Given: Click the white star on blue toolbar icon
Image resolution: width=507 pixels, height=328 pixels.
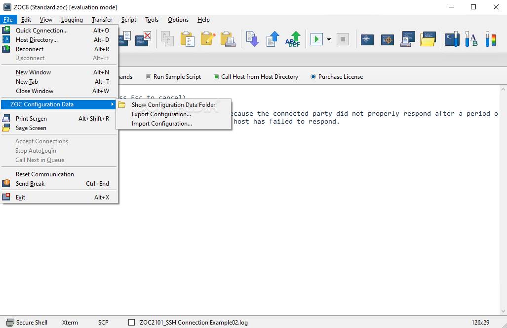Looking at the screenshot, I should coord(367,40).
